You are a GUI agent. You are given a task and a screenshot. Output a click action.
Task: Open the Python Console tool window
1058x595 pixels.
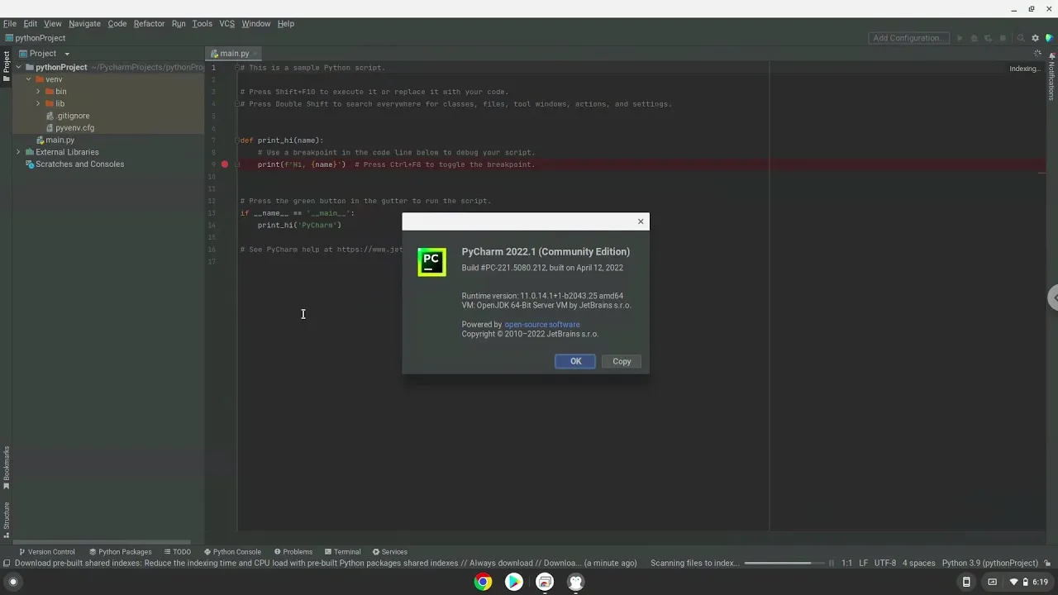[x=231, y=552]
